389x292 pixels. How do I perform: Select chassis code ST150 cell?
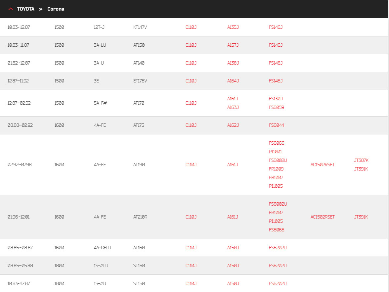click(x=139, y=283)
